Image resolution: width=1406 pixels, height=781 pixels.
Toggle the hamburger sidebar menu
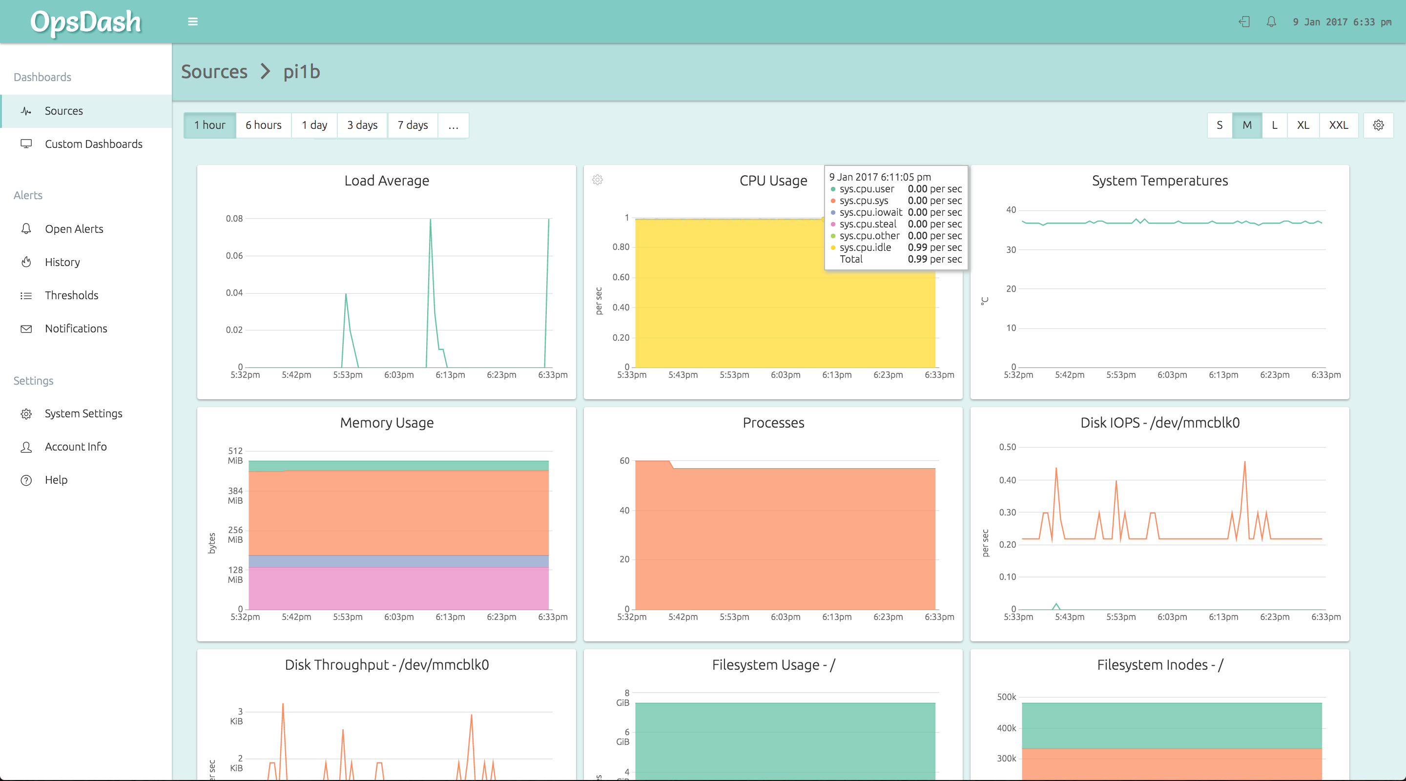pyautogui.click(x=193, y=22)
